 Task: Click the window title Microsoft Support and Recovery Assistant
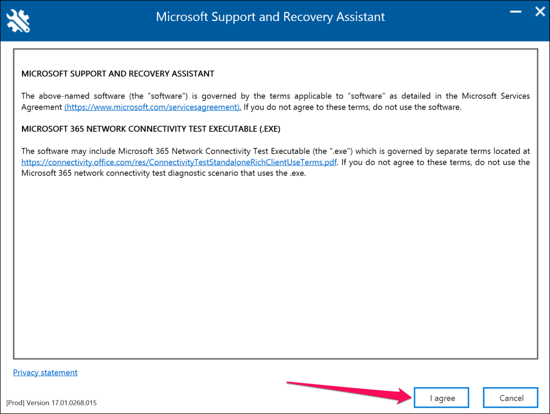point(271,17)
